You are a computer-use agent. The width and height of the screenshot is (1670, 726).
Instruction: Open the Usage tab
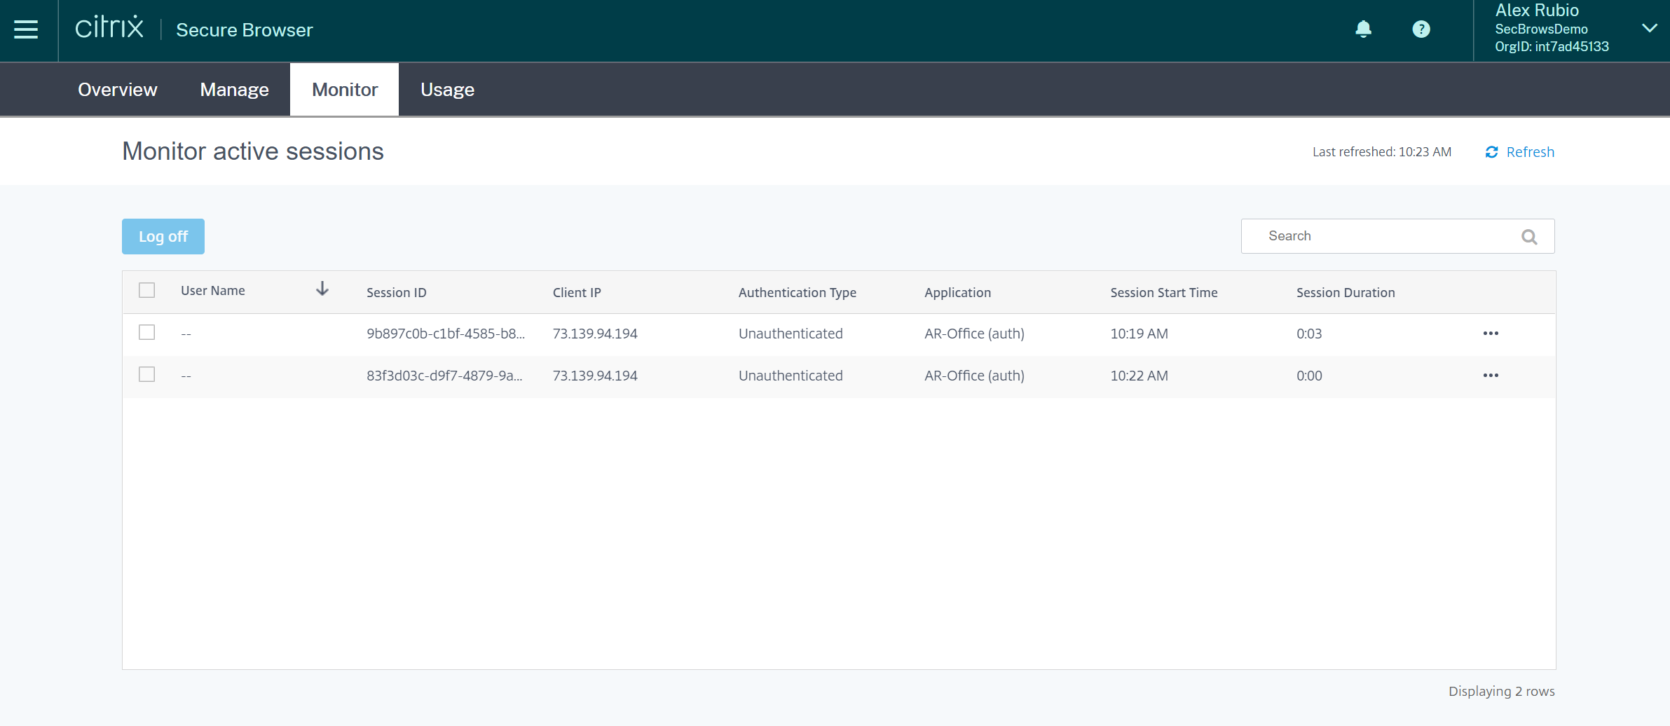coord(447,90)
